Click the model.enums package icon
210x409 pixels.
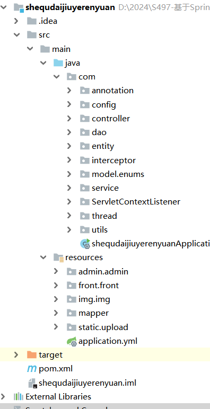point(85,174)
